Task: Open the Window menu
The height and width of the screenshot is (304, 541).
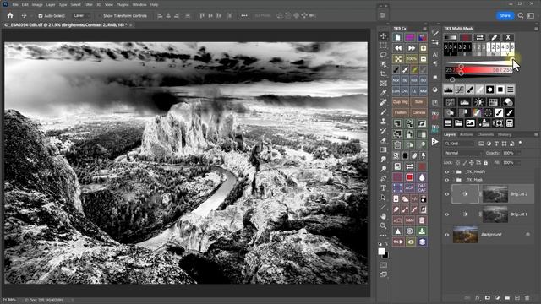Action: pyautogui.click(x=139, y=5)
